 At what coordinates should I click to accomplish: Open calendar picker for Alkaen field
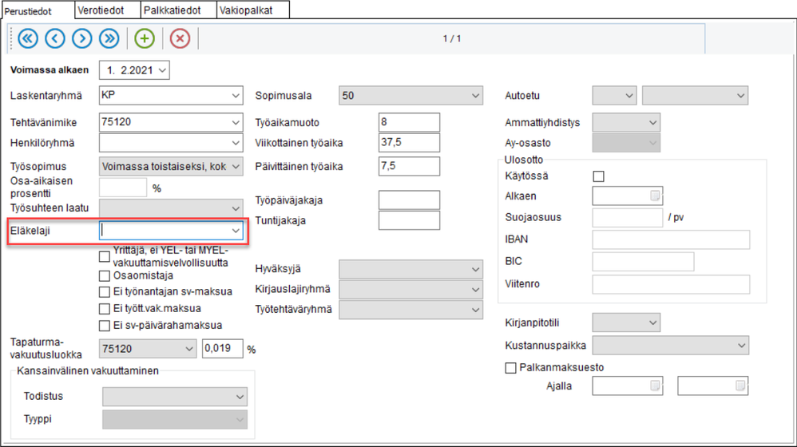[x=655, y=196]
